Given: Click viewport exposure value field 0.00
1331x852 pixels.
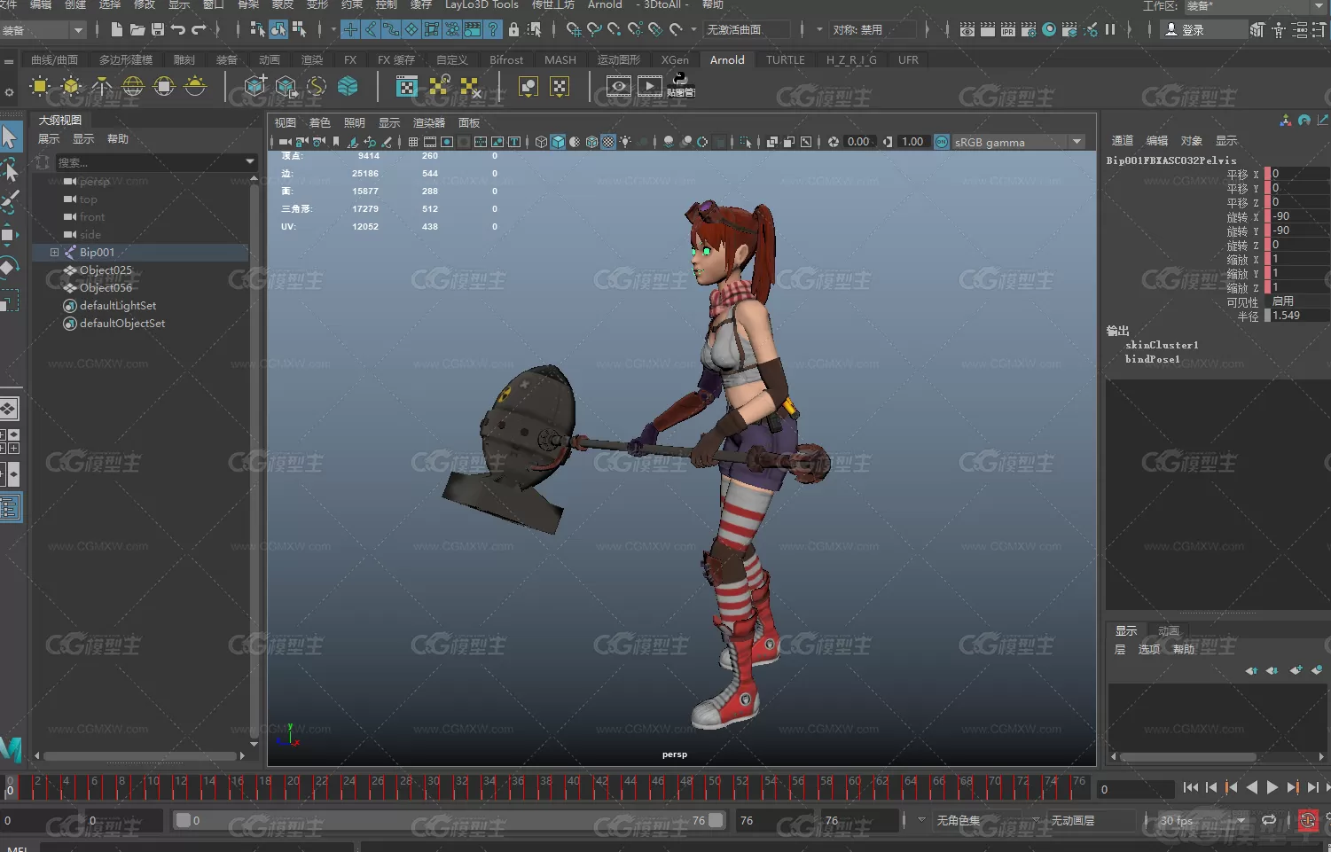Looking at the screenshot, I should click(858, 142).
